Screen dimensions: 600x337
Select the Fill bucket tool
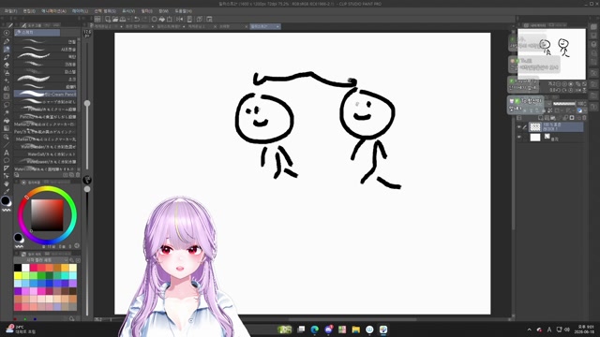[7, 121]
